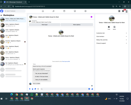Click the browser zoom magnifier icon
Screen dimensions: 131x105
[x=117, y=6]
